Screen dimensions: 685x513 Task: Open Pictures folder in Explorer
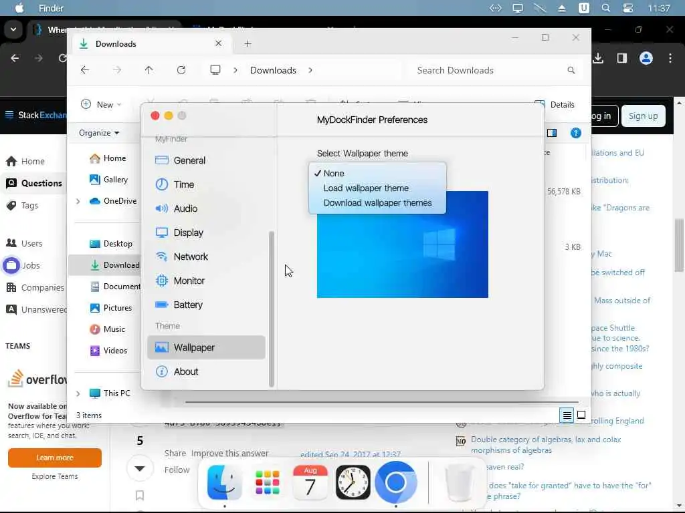tap(111, 307)
